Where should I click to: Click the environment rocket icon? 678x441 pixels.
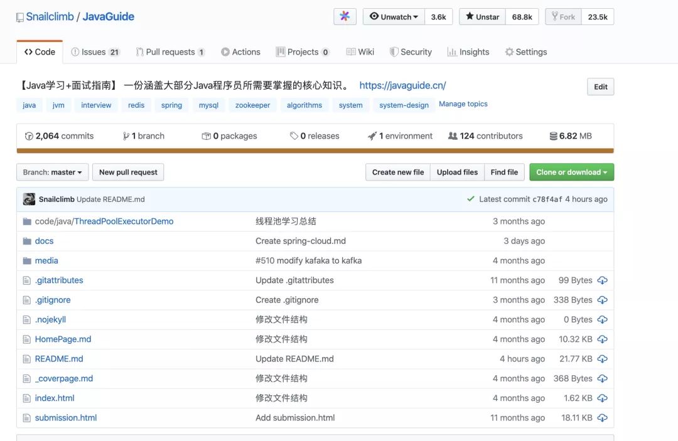click(x=372, y=136)
